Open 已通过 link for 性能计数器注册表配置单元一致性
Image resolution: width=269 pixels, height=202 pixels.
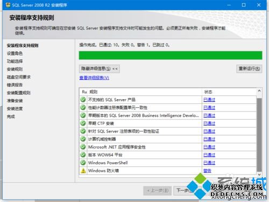(x=209, y=108)
